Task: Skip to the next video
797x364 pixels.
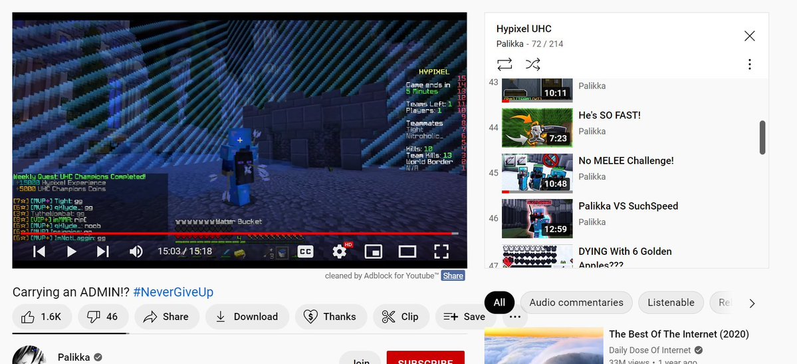Action: pyautogui.click(x=102, y=252)
